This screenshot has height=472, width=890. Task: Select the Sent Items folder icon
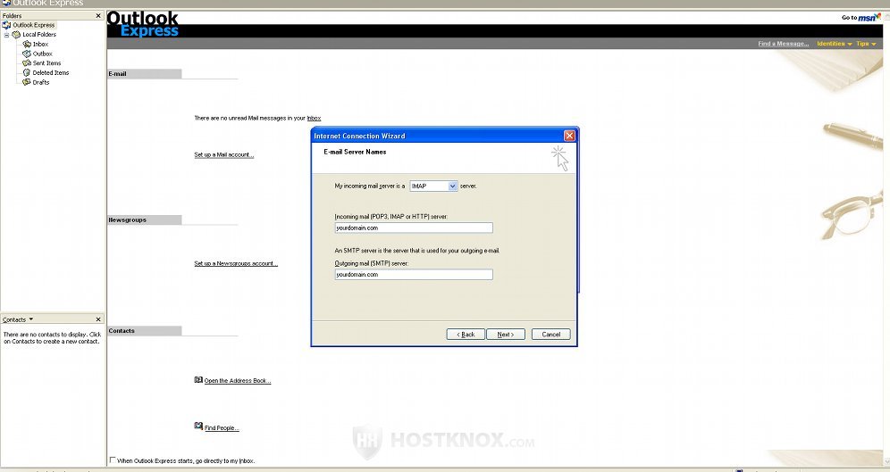[x=27, y=62]
